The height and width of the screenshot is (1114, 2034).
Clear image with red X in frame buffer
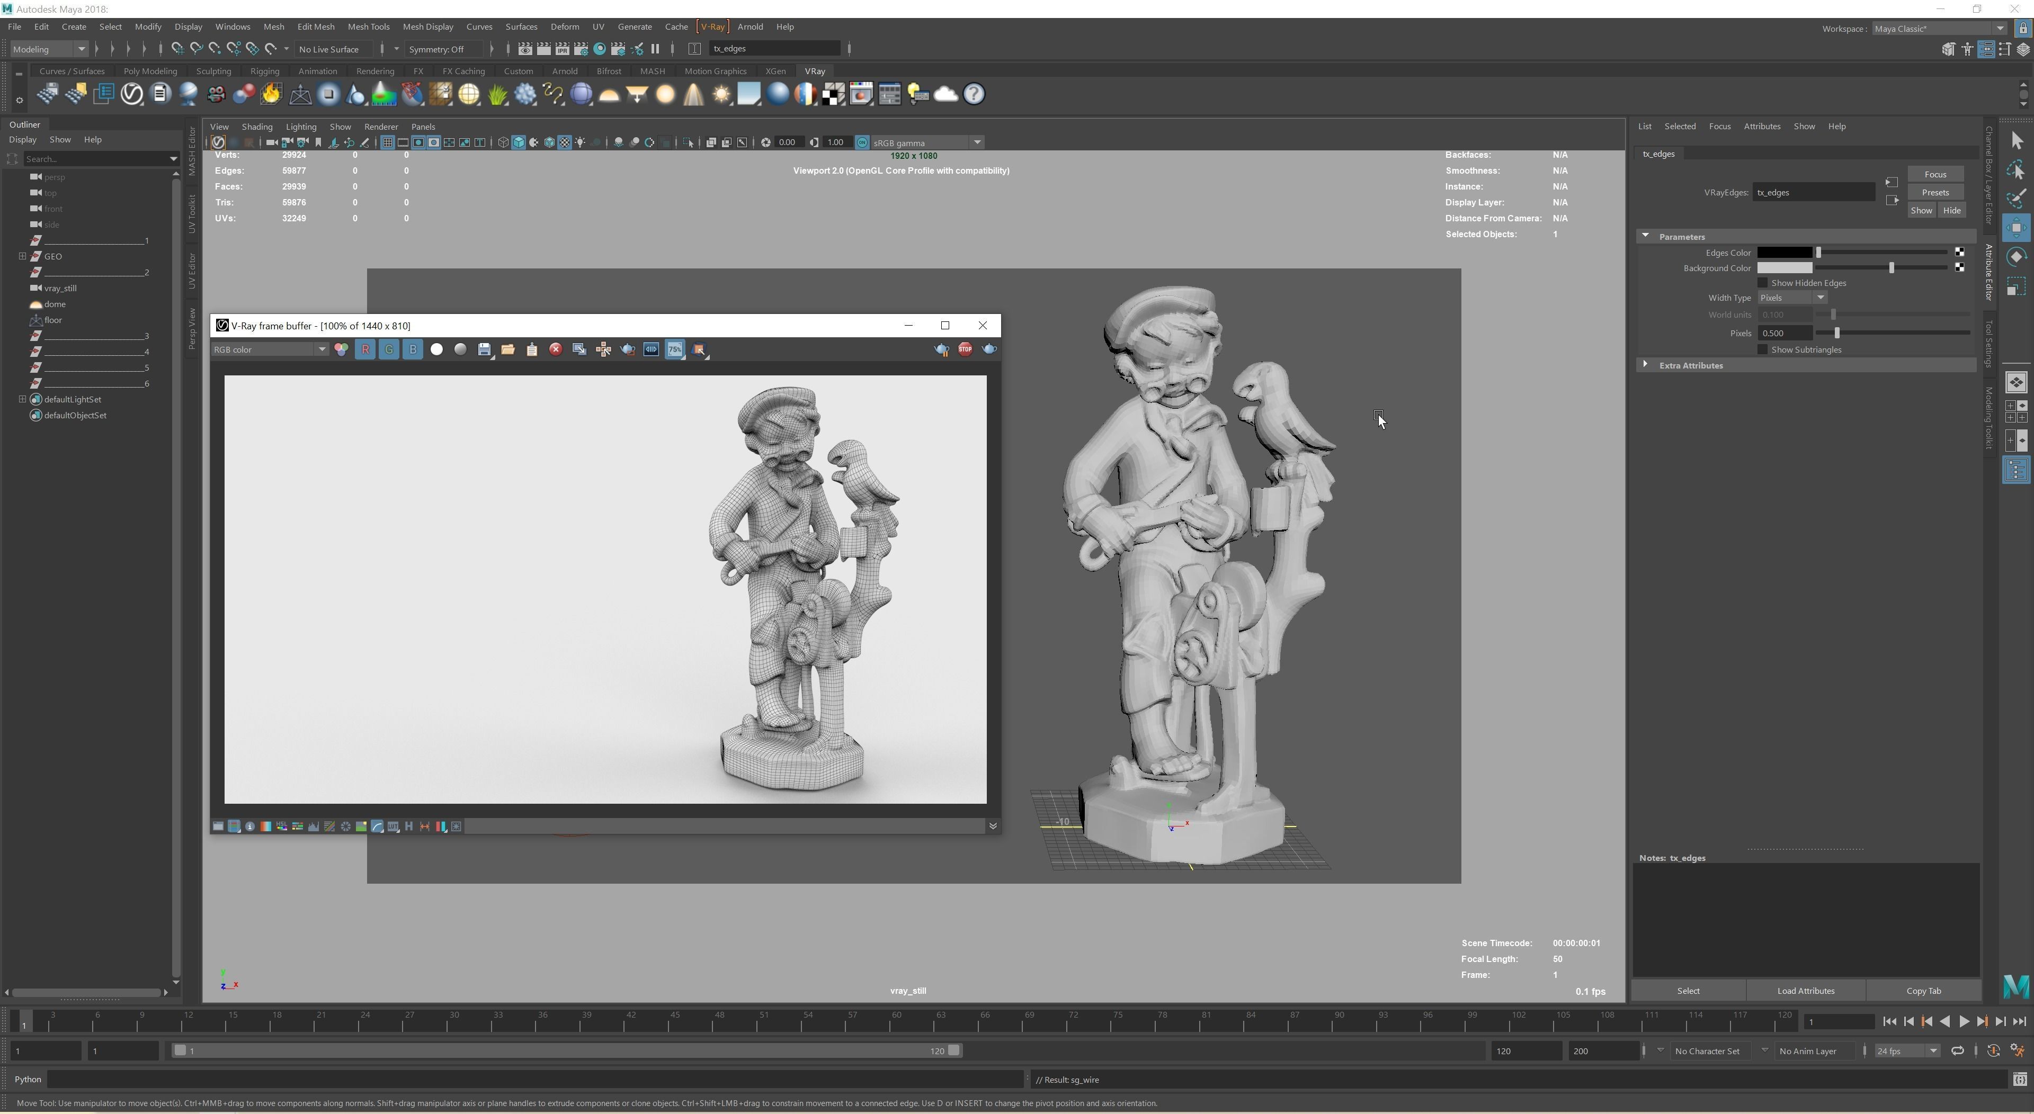(556, 350)
